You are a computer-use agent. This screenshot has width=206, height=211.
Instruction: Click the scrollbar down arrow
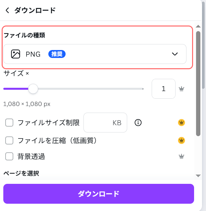click(x=198, y=176)
